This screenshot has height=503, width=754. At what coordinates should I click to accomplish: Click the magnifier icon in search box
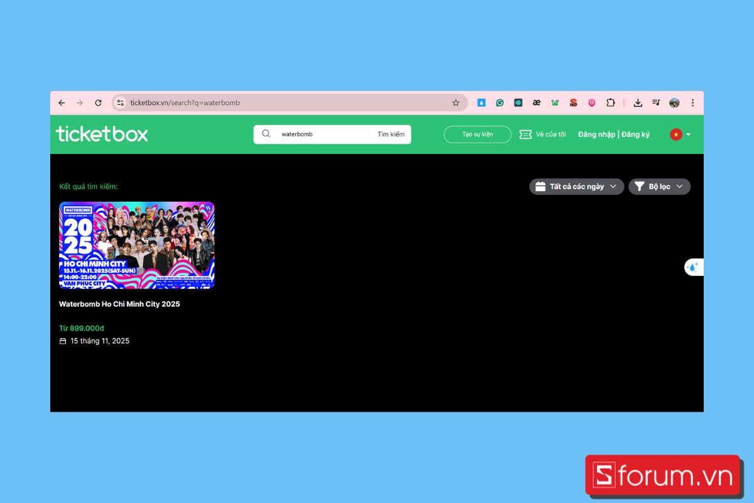[266, 134]
